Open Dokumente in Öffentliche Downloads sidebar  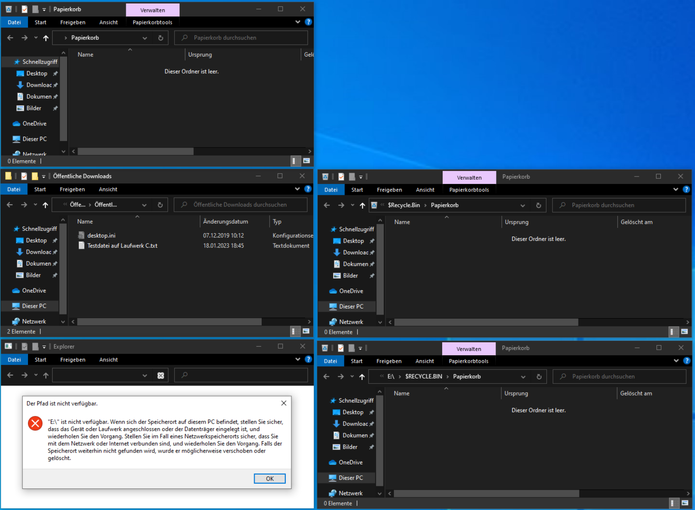pos(38,263)
